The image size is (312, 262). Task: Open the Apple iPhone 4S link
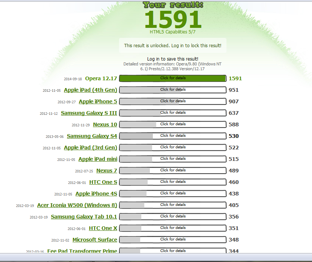coord(96,194)
